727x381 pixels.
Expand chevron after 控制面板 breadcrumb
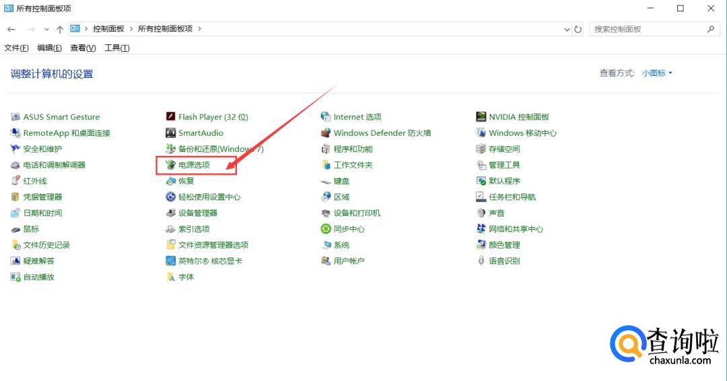point(131,29)
